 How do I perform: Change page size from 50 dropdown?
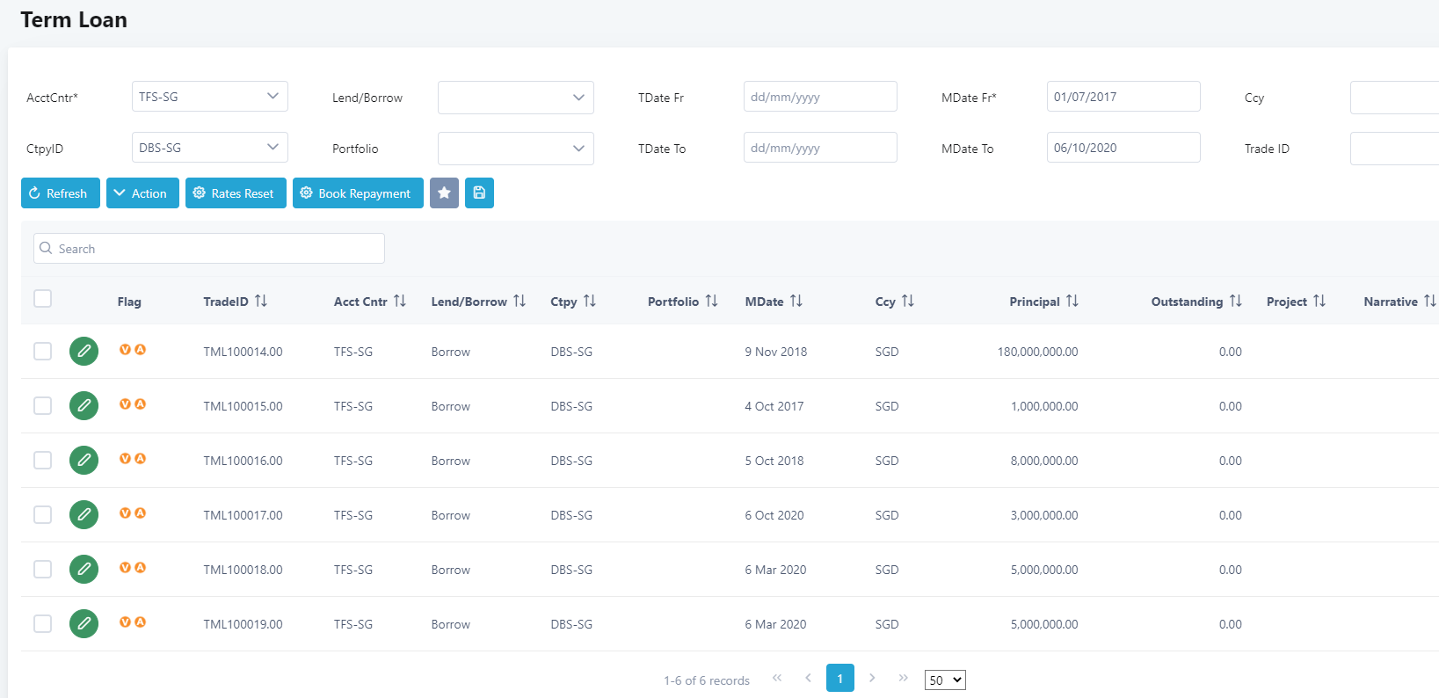[945, 680]
